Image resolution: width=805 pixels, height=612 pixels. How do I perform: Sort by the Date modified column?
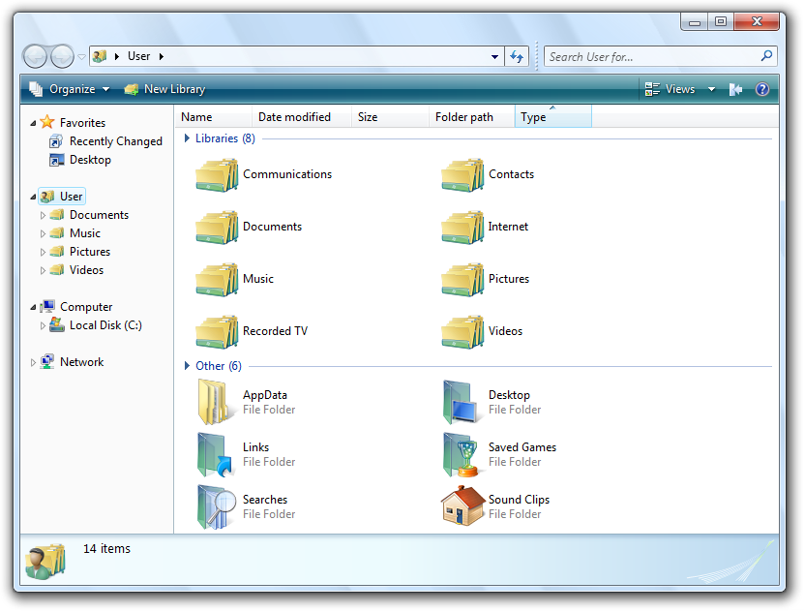[x=294, y=117]
